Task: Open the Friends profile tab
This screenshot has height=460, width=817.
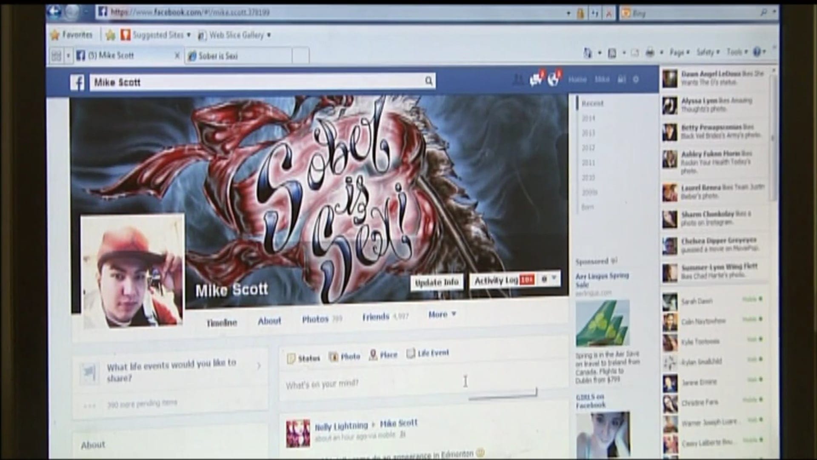Action: [x=385, y=316]
